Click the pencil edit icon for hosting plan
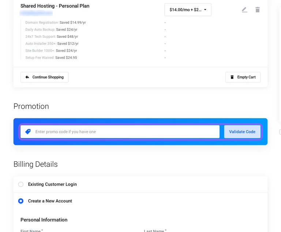281x232 pixels. 244,10
